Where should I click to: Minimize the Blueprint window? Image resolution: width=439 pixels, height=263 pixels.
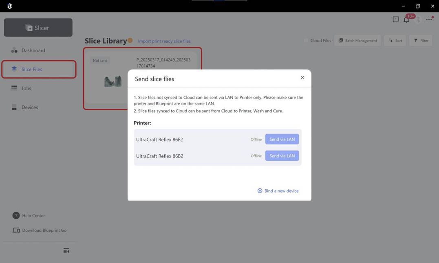[x=403, y=6]
